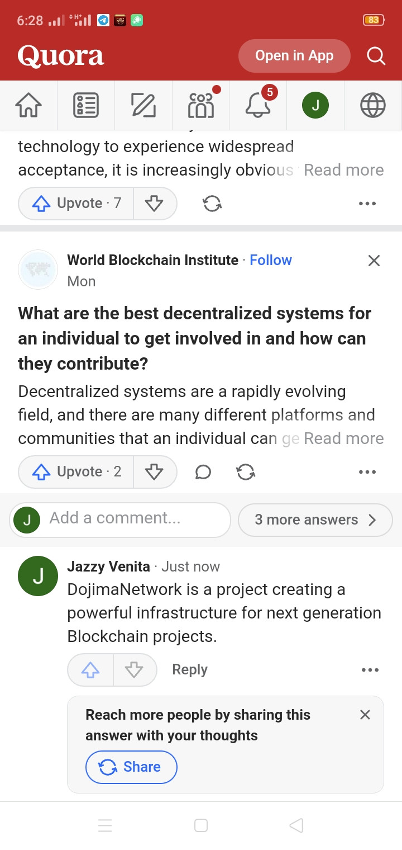Upvote Jazzy Venita's comment
This screenshot has height=850, width=402.
[90, 670]
